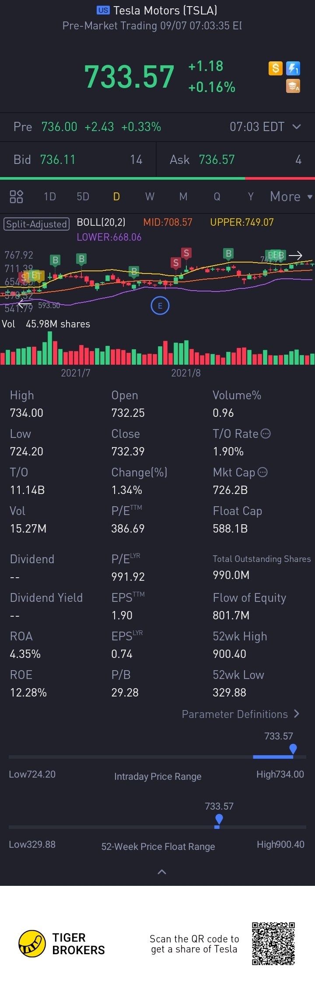Switch to the 1D chart tab
Viewport: 315px width, 1002px height.
(50, 196)
